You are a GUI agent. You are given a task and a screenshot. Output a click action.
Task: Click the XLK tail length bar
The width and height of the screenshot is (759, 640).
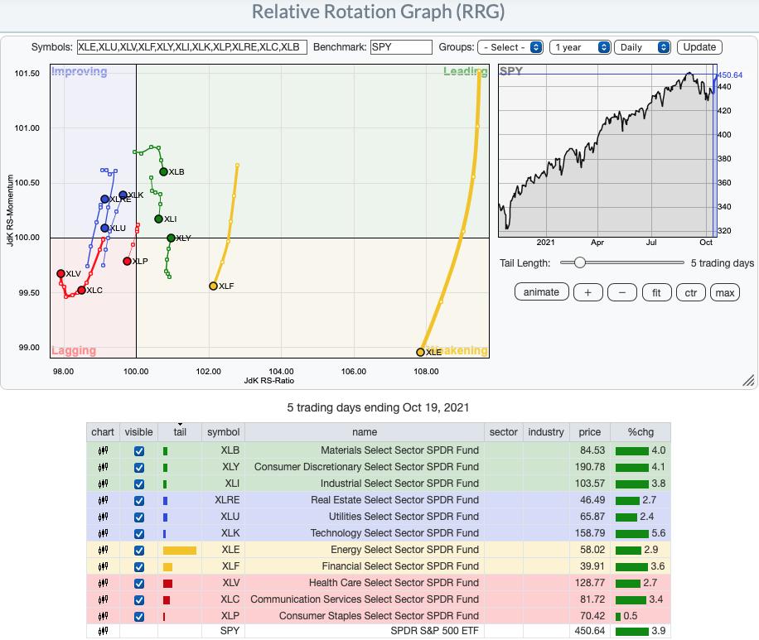165,534
